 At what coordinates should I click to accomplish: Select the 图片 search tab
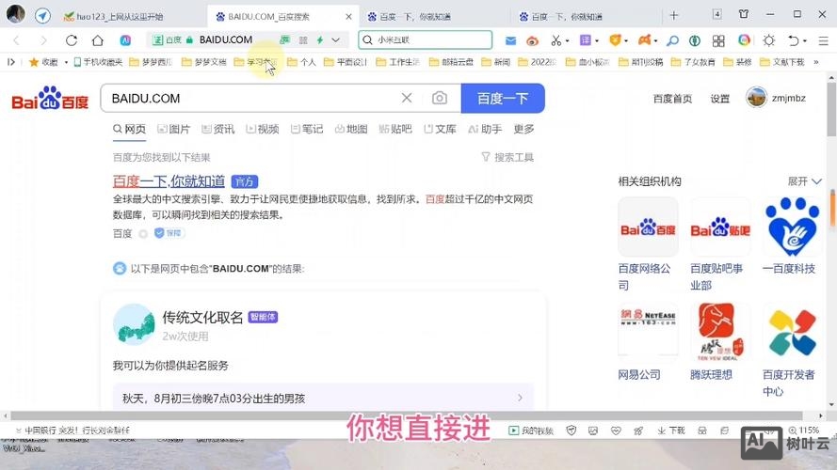(x=173, y=129)
